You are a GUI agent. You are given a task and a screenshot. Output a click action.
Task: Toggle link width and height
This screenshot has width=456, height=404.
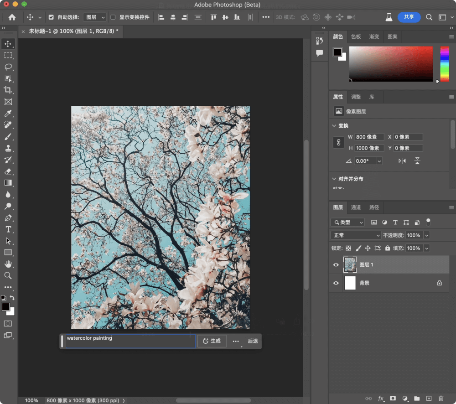click(338, 143)
